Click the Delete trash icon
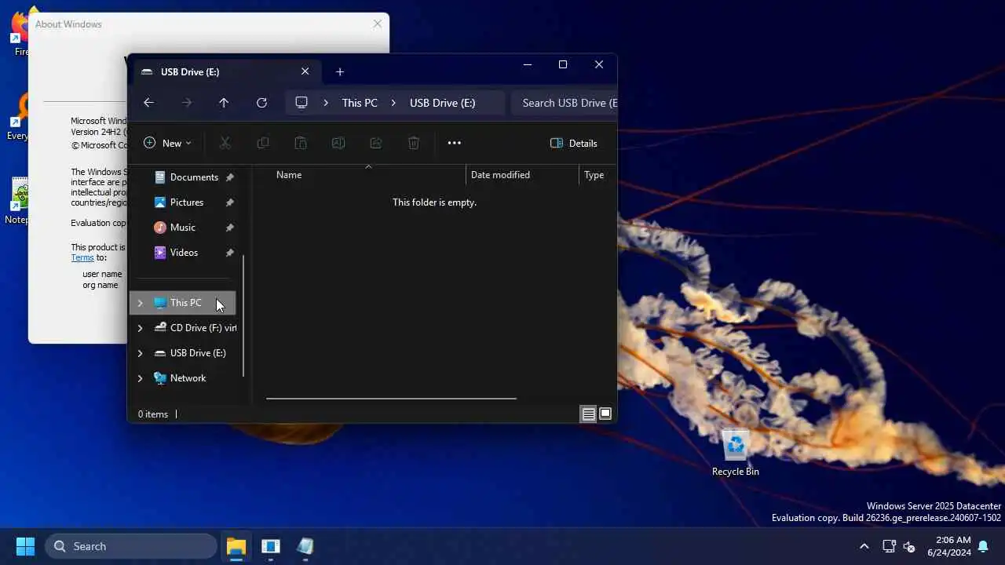The width and height of the screenshot is (1005, 565). tap(414, 143)
